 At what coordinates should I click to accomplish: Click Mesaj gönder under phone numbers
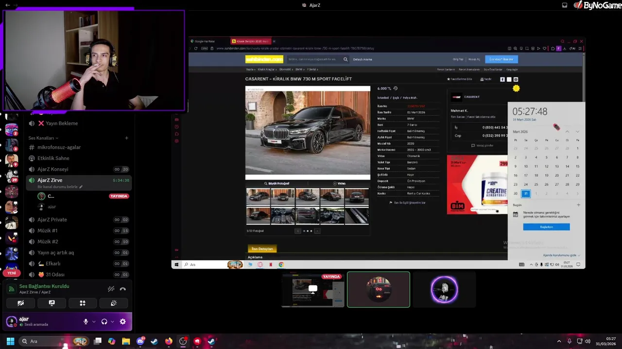point(482,145)
